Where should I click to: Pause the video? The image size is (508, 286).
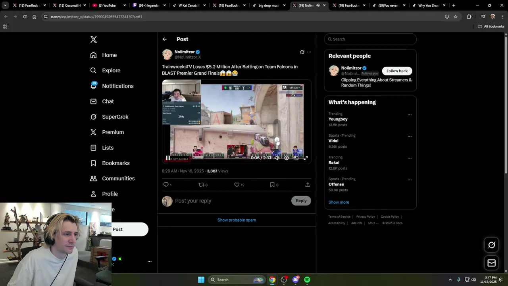coord(168,158)
